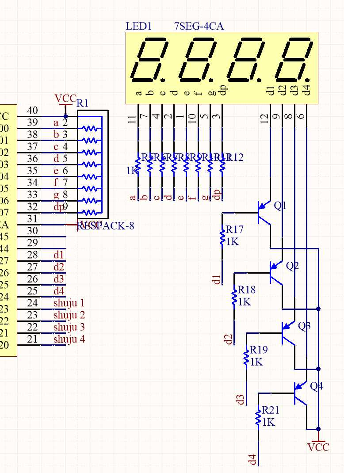Select the 'shuju 1' net label
Viewport: 344px width, 473px height.
pos(69,303)
